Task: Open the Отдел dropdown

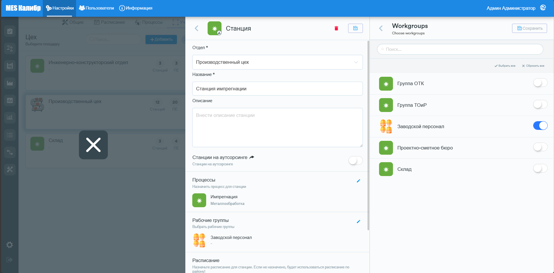Action: 277,62
